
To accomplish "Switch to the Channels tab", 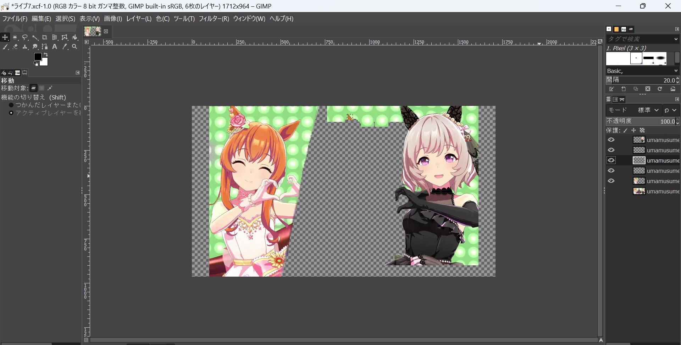I will tap(615, 100).
